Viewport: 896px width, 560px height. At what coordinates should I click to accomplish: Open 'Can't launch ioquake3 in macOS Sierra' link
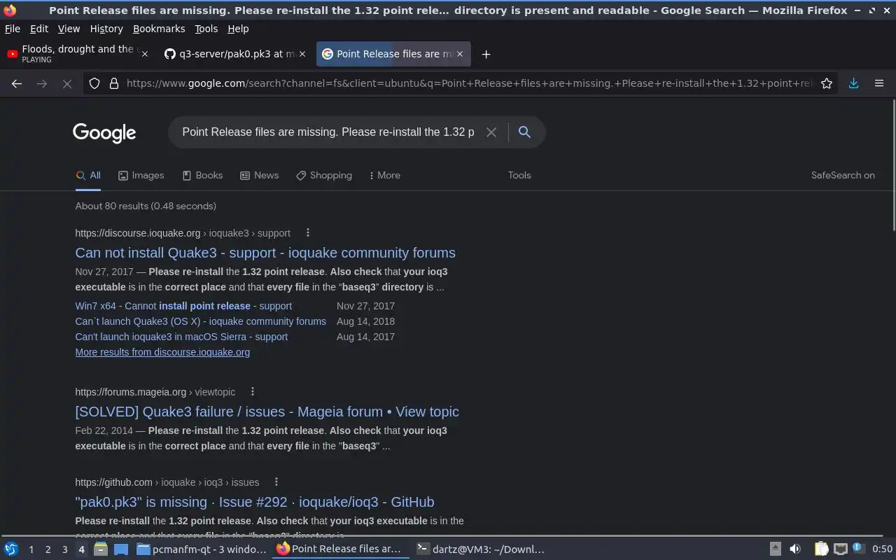pos(181,337)
